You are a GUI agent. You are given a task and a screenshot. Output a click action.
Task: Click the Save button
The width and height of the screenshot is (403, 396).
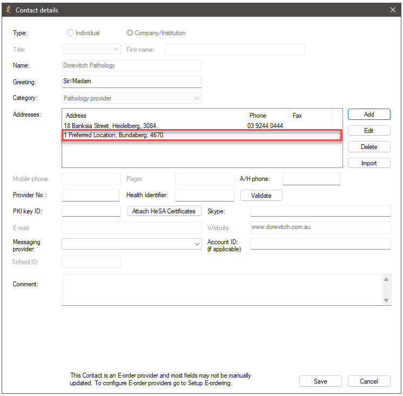tap(320, 381)
